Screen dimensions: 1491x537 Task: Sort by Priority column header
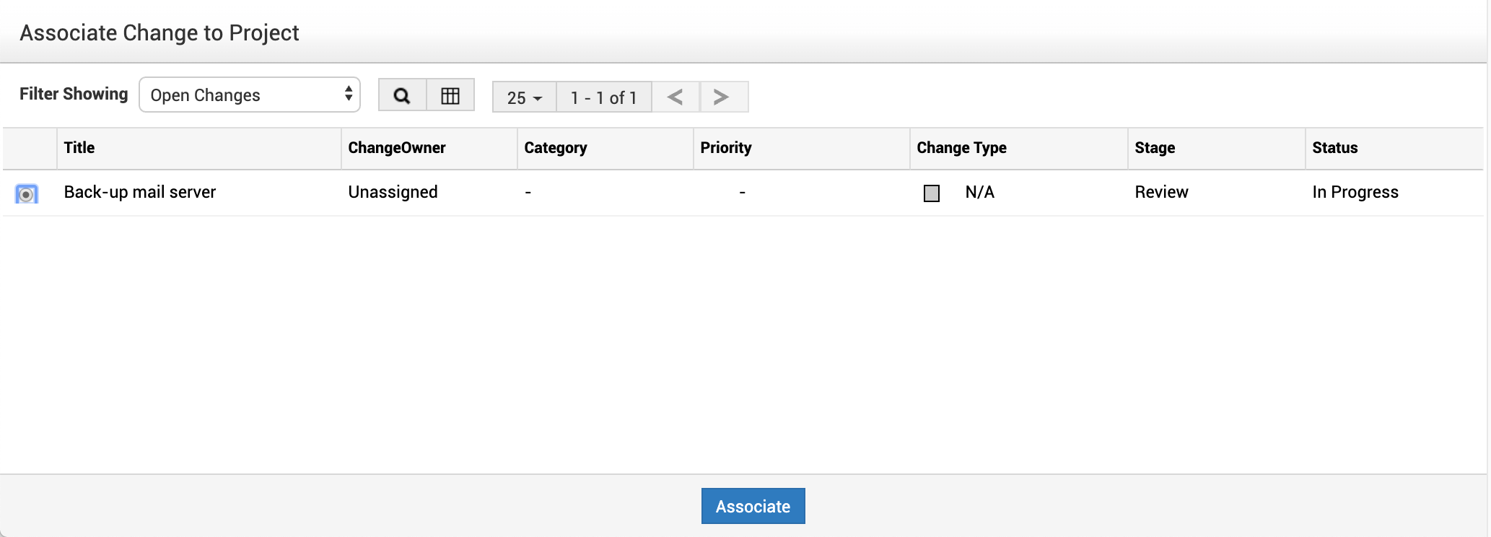point(726,148)
